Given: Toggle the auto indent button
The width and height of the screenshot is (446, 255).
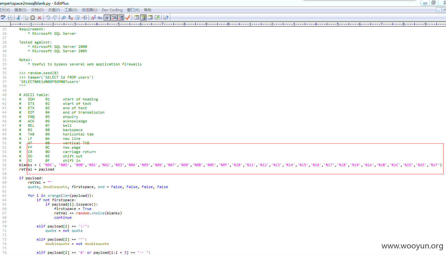Looking at the screenshot, I should click(x=114, y=18).
